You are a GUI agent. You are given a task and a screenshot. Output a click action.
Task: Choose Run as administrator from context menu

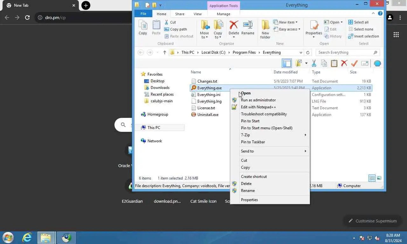tap(270, 100)
